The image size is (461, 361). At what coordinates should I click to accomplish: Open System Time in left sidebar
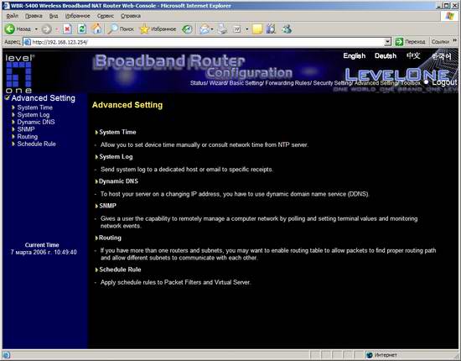pos(34,107)
